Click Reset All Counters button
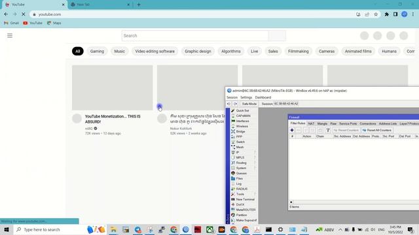Viewport: 419px width, 235px height. click(377, 130)
